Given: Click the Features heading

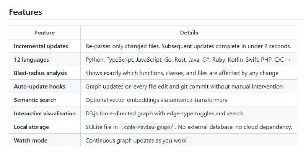Looking at the screenshot, I should [25, 12].
